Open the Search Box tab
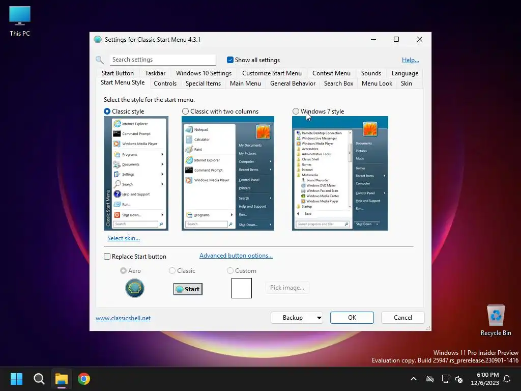This screenshot has height=391, width=521. (x=338, y=83)
